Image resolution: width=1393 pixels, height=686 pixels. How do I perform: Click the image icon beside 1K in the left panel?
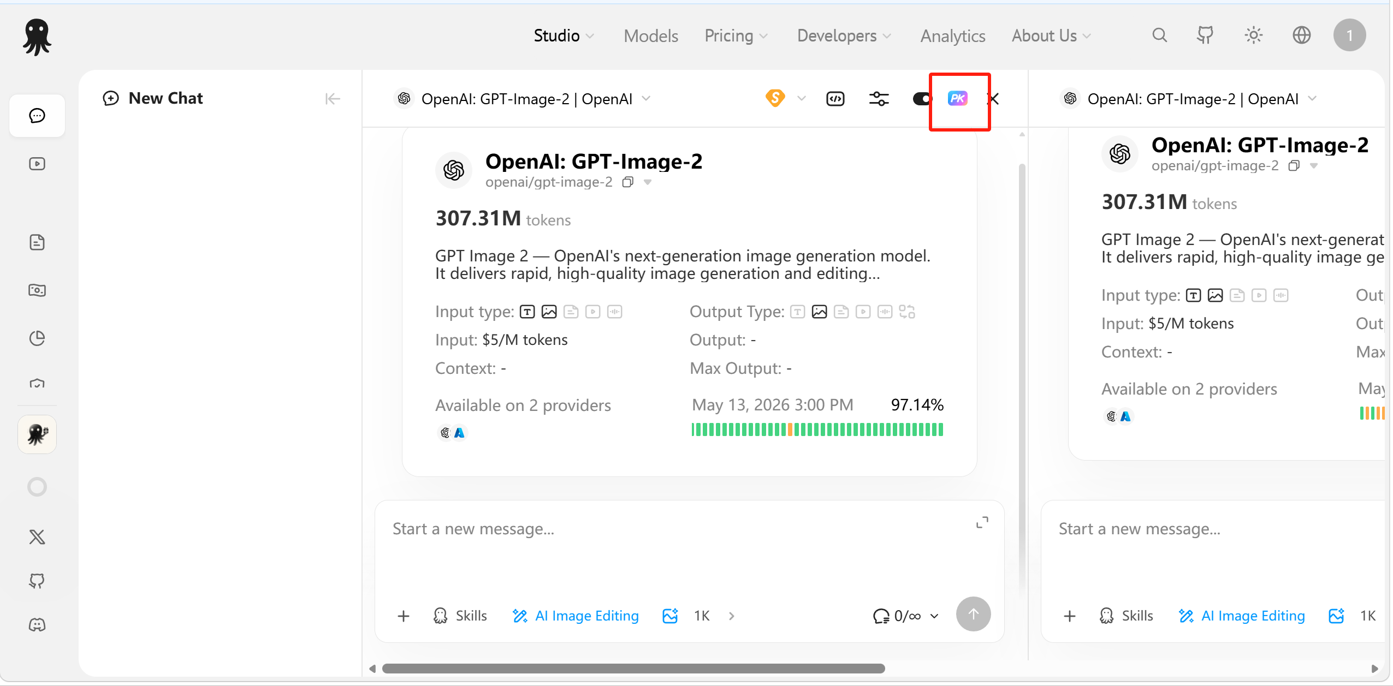point(670,616)
